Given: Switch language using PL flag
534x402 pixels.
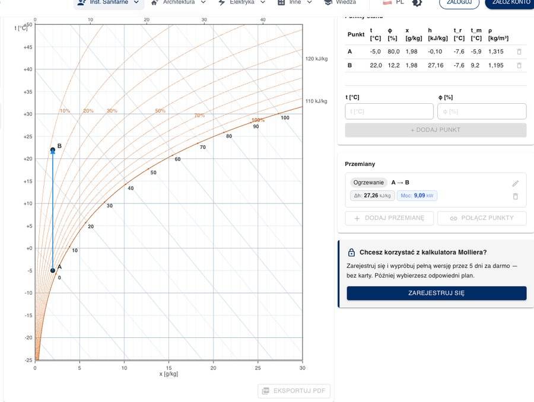Looking at the screenshot, I should [x=393, y=2].
